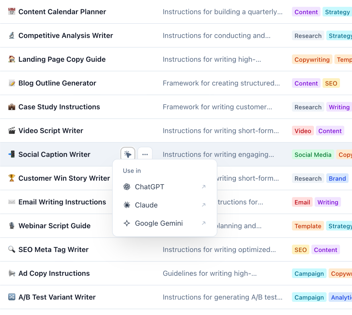352x315 pixels.
Task: Click the Copywriting tag on Landing Page Copy Guide
Action: click(x=312, y=59)
